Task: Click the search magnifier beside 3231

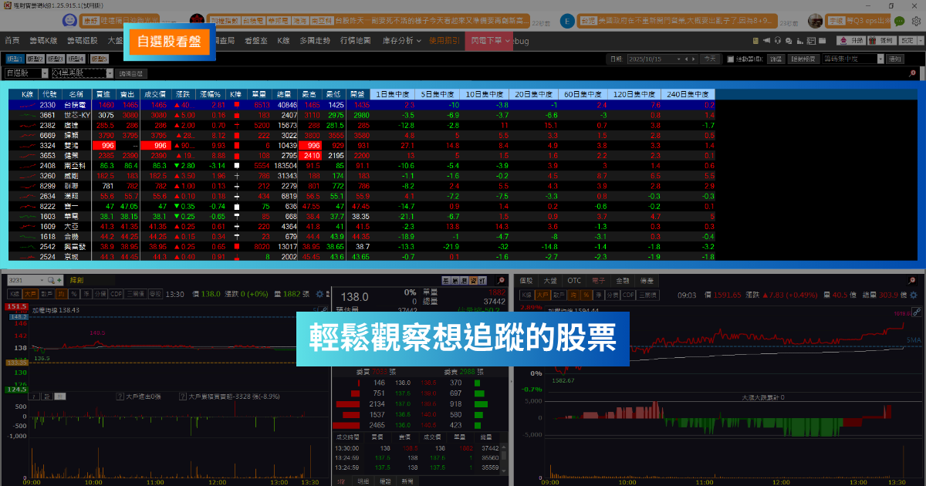Action: coord(51,280)
